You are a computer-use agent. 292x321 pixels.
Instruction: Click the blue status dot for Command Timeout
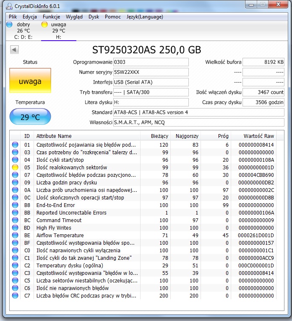[x=15, y=220]
